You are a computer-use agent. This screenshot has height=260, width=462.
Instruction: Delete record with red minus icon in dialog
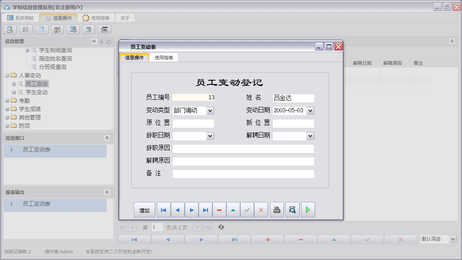coord(219,210)
